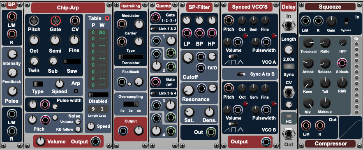Viewport: 363px width, 150px height.
Task: Click the Sidech. input jack on Squeeze
Action: click(342, 63)
